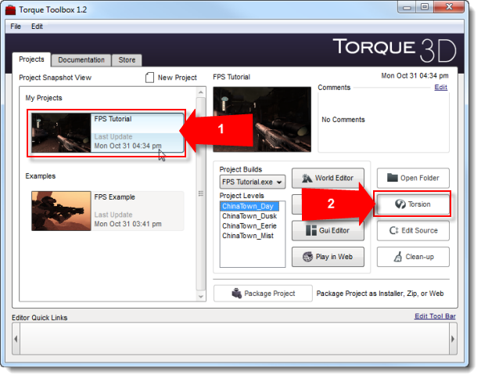Click the Edit Tool Bar link
481x379 pixels.
[x=435, y=316]
